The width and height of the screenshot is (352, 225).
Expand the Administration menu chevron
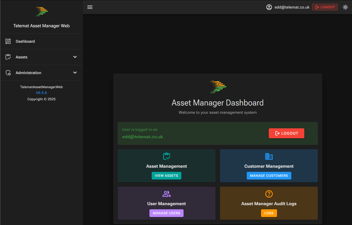click(x=75, y=72)
